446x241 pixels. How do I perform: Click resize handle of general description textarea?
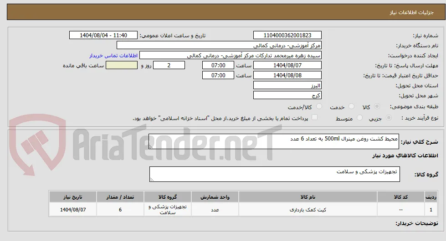click(151, 146)
